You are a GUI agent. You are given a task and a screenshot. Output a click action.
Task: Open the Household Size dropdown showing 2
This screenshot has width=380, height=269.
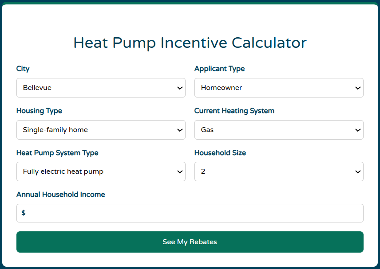279,172
